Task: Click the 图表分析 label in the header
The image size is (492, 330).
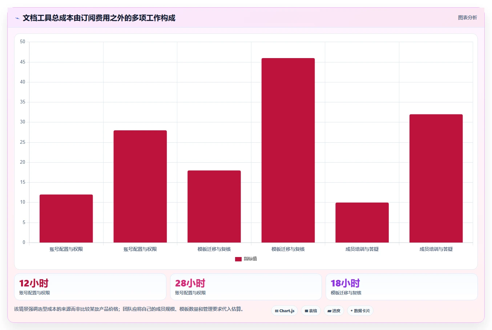Action: coord(467,17)
